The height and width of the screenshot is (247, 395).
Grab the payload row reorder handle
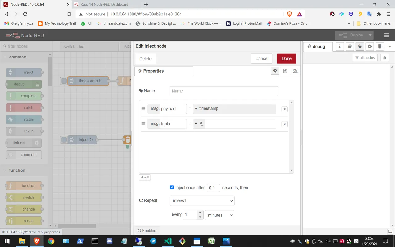pyautogui.click(x=143, y=109)
